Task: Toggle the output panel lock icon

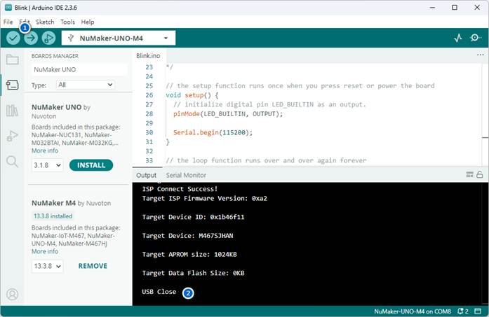Action: (480, 175)
